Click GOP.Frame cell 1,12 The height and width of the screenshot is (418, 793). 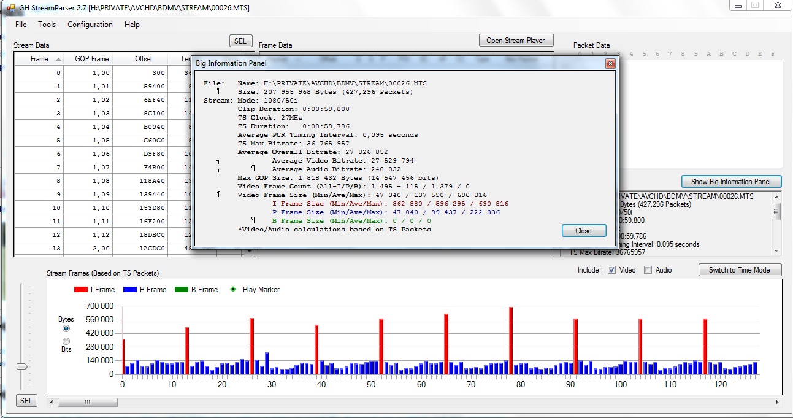[x=89, y=235]
